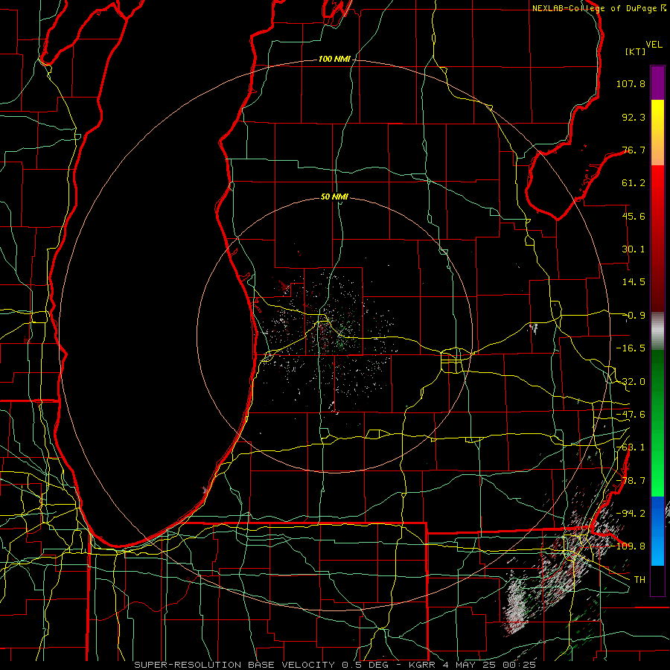The height and width of the screenshot is (670, 670).
Task: Click the -16.5 velocity scale label
Action: 631,348
